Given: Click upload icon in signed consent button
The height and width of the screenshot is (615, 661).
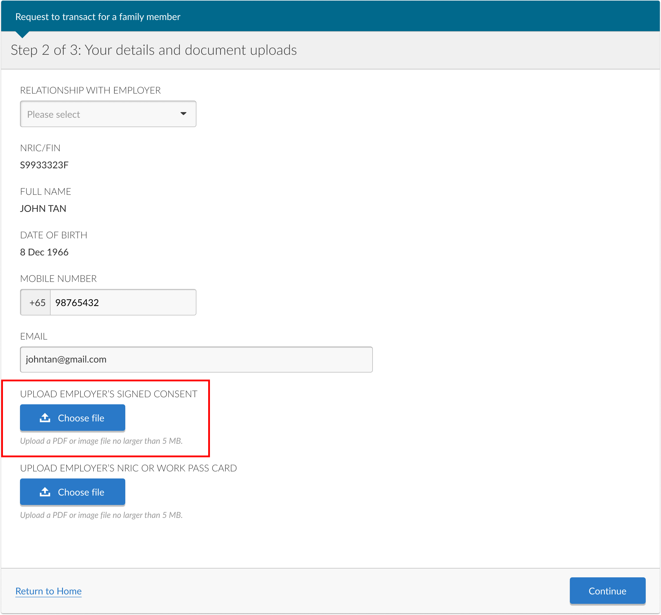Looking at the screenshot, I should [x=45, y=418].
